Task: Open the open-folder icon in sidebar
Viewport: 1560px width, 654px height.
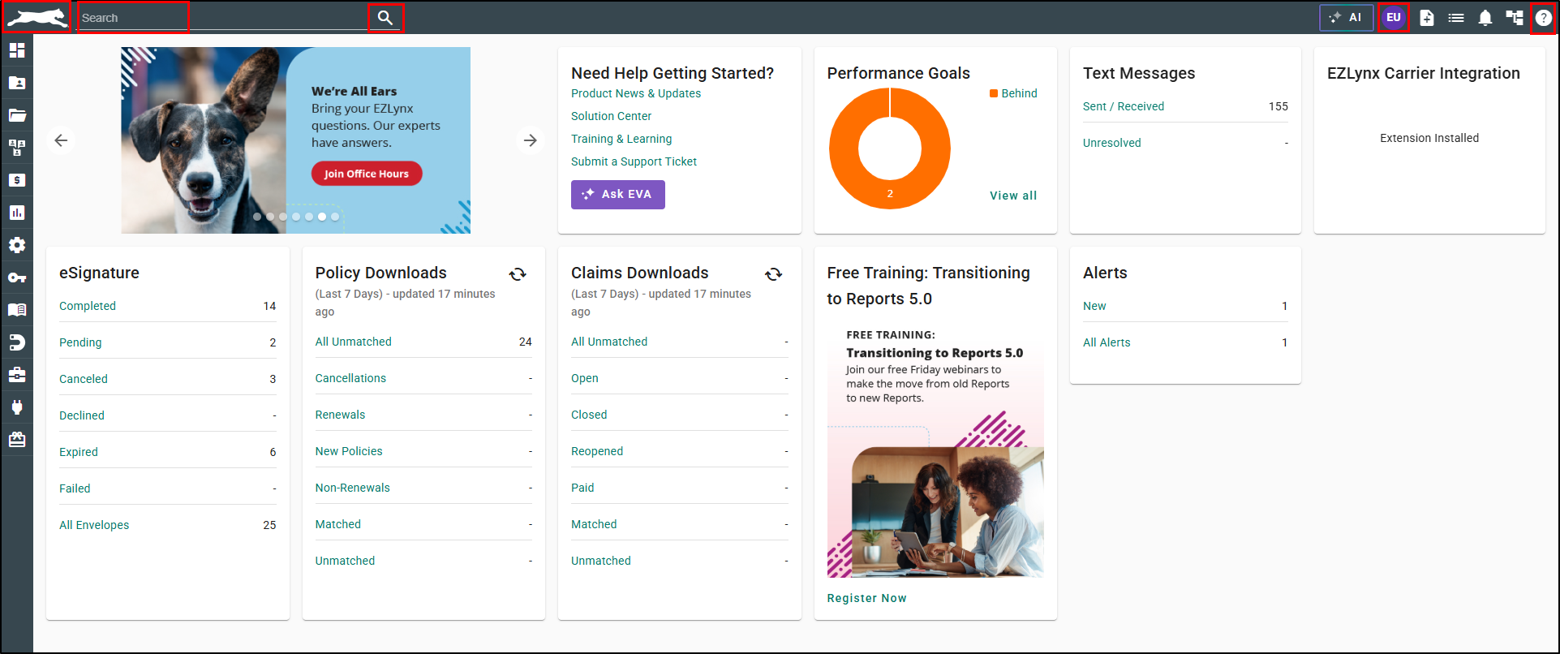Action: 17,115
